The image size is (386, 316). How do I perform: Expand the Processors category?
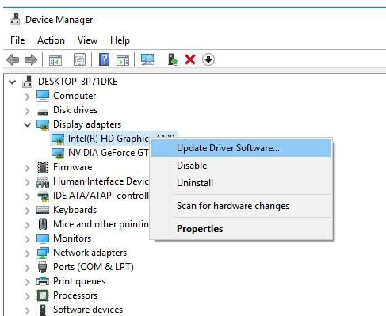(27, 296)
